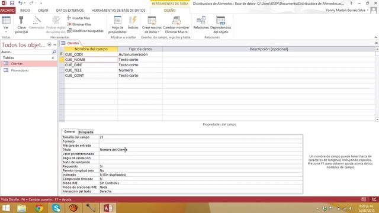The height and width of the screenshot is (213, 379).
Task: Close the Clientes table design tab
Action: coord(377,43)
